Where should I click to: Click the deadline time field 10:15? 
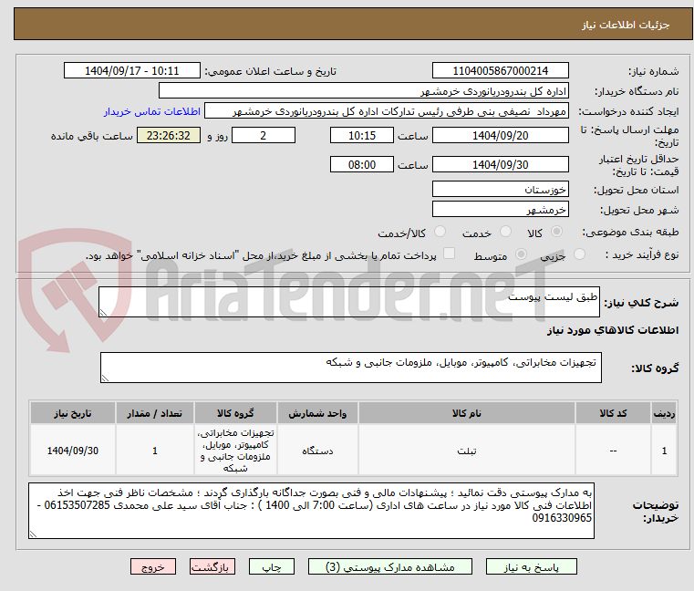[362, 136]
